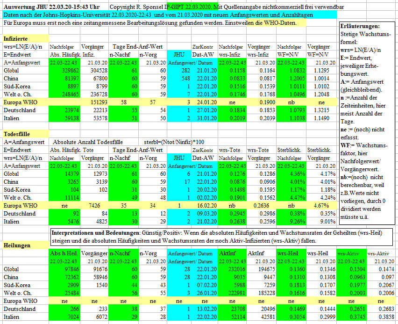This screenshot has height=324, width=398.
Task: Click China recoveries value 72362
Action: pyautogui.click(x=65, y=277)
